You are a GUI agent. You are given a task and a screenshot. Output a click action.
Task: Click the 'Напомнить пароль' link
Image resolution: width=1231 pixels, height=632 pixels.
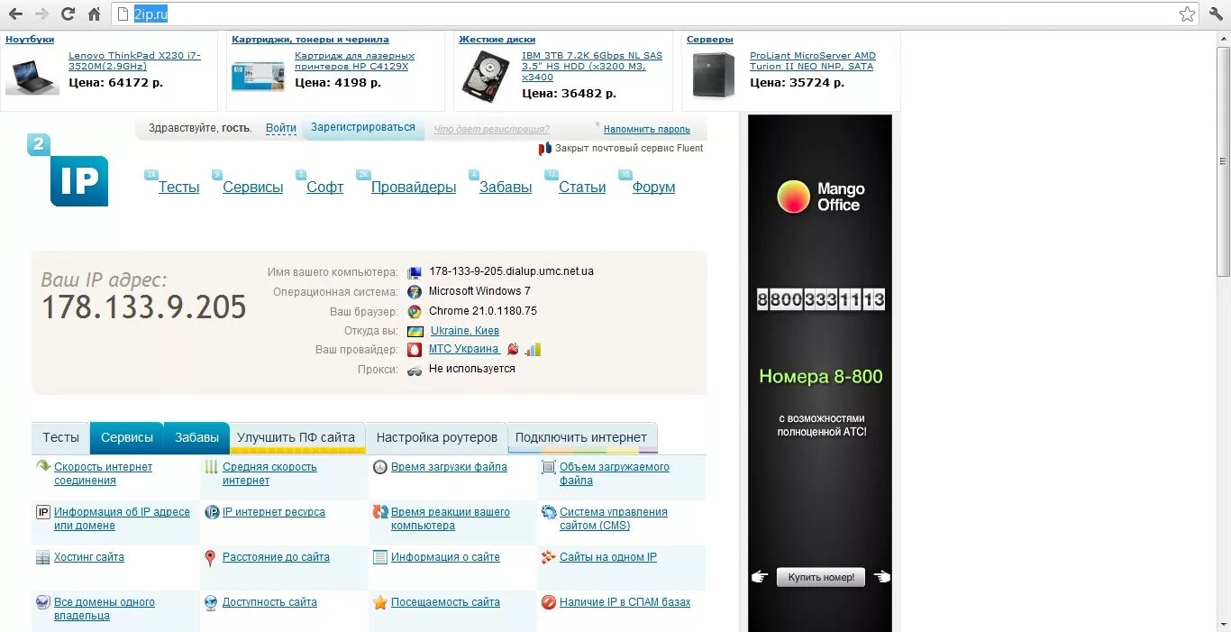pyautogui.click(x=647, y=129)
